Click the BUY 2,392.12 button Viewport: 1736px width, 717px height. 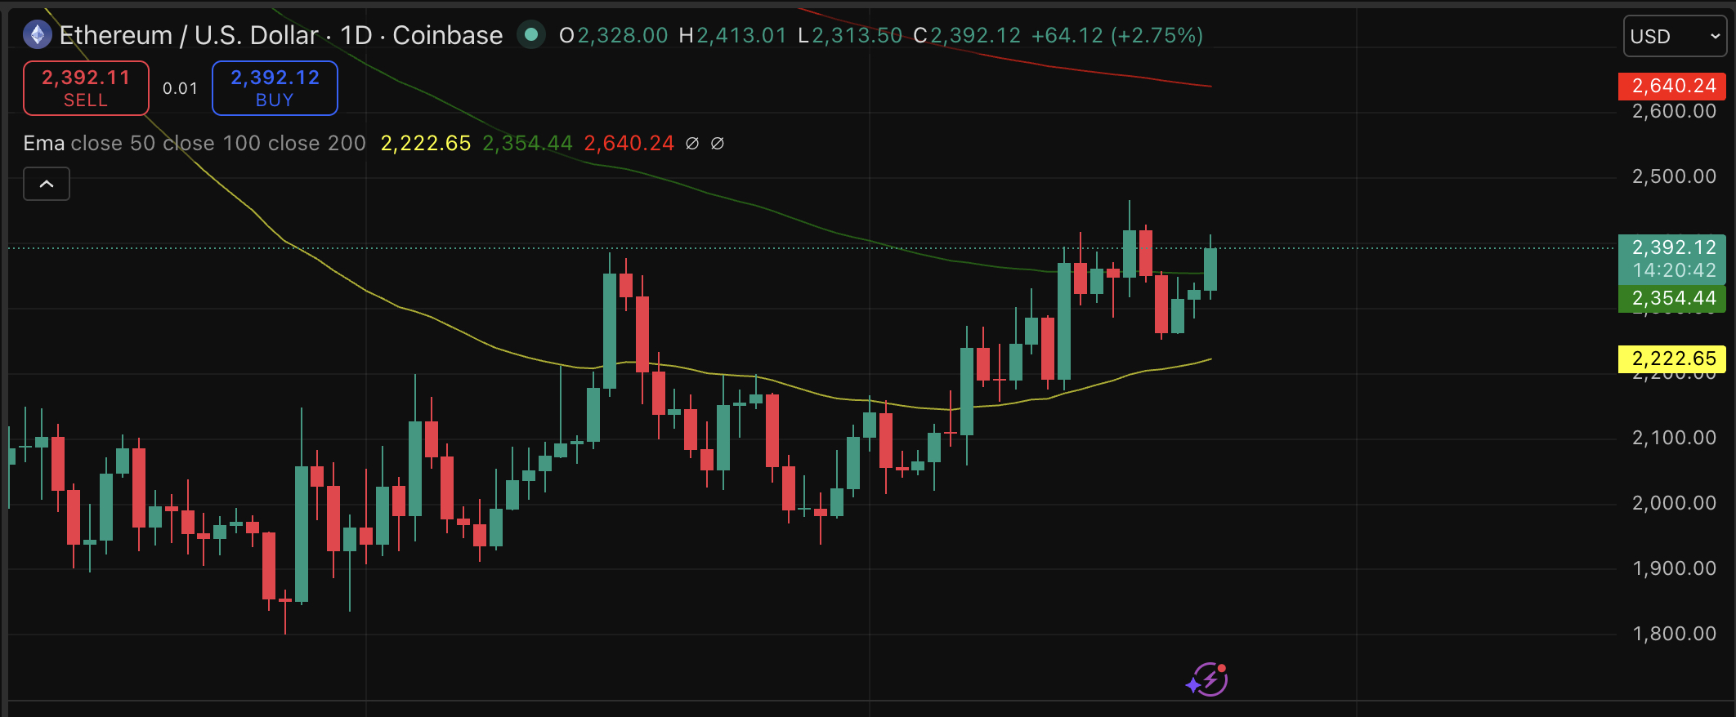[275, 88]
